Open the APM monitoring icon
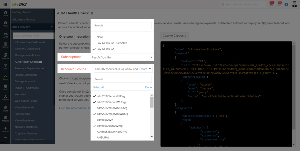Viewport: 300px width, 151px height. (5, 35)
